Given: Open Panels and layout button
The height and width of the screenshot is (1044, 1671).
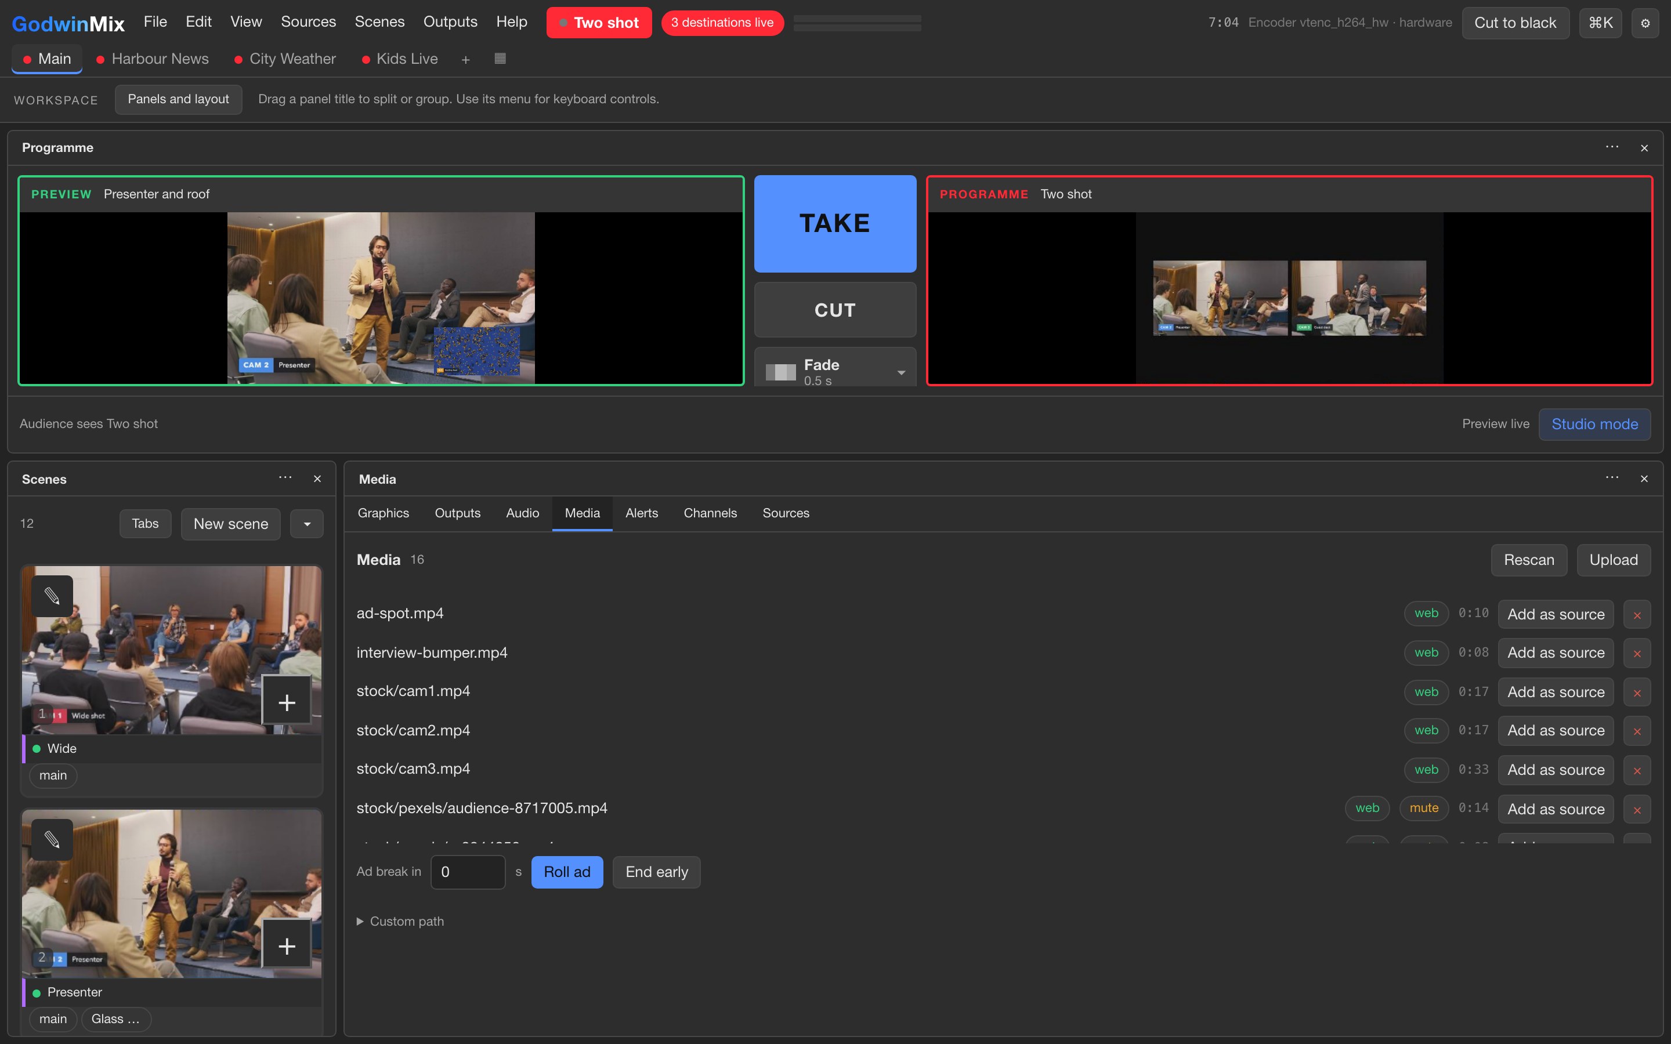Looking at the screenshot, I should (x=178, y=99).
